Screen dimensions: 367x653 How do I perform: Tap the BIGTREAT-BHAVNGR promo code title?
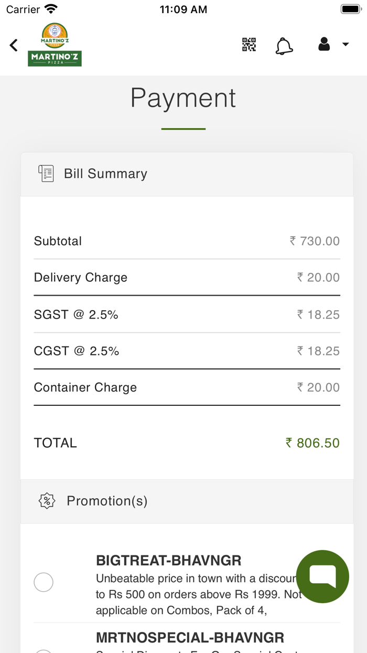(x=169, y=561)
